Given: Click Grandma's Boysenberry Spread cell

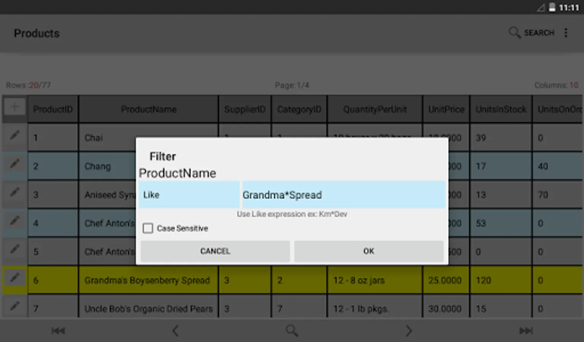Looking at the screenshot, I should coord(149,280).
